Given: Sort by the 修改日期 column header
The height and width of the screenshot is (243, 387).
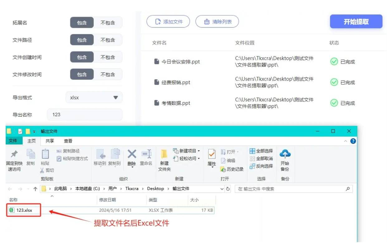Looking at the screenshot, I should pyautogui.click(x=122, y=200).
